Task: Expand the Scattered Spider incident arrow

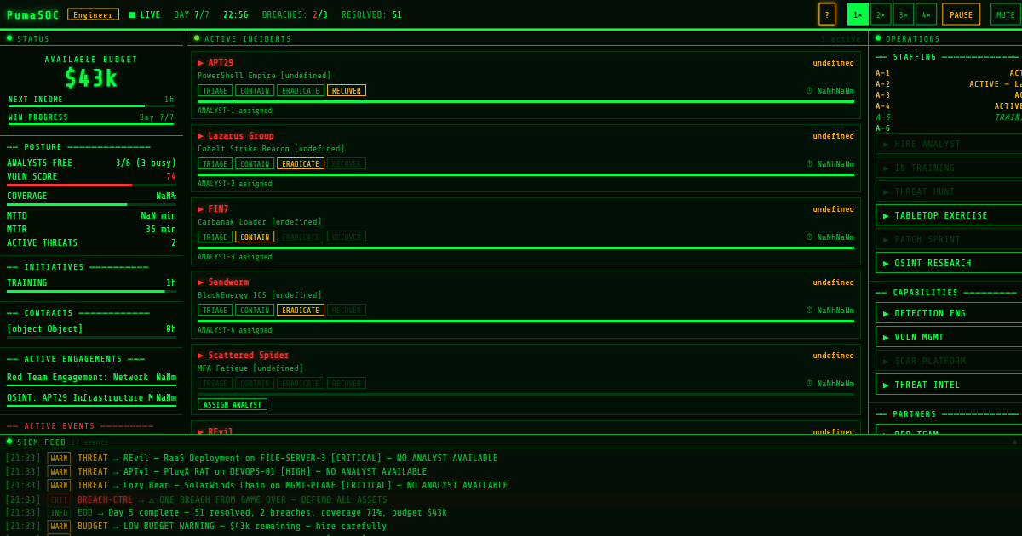Action: pos(201,356)
